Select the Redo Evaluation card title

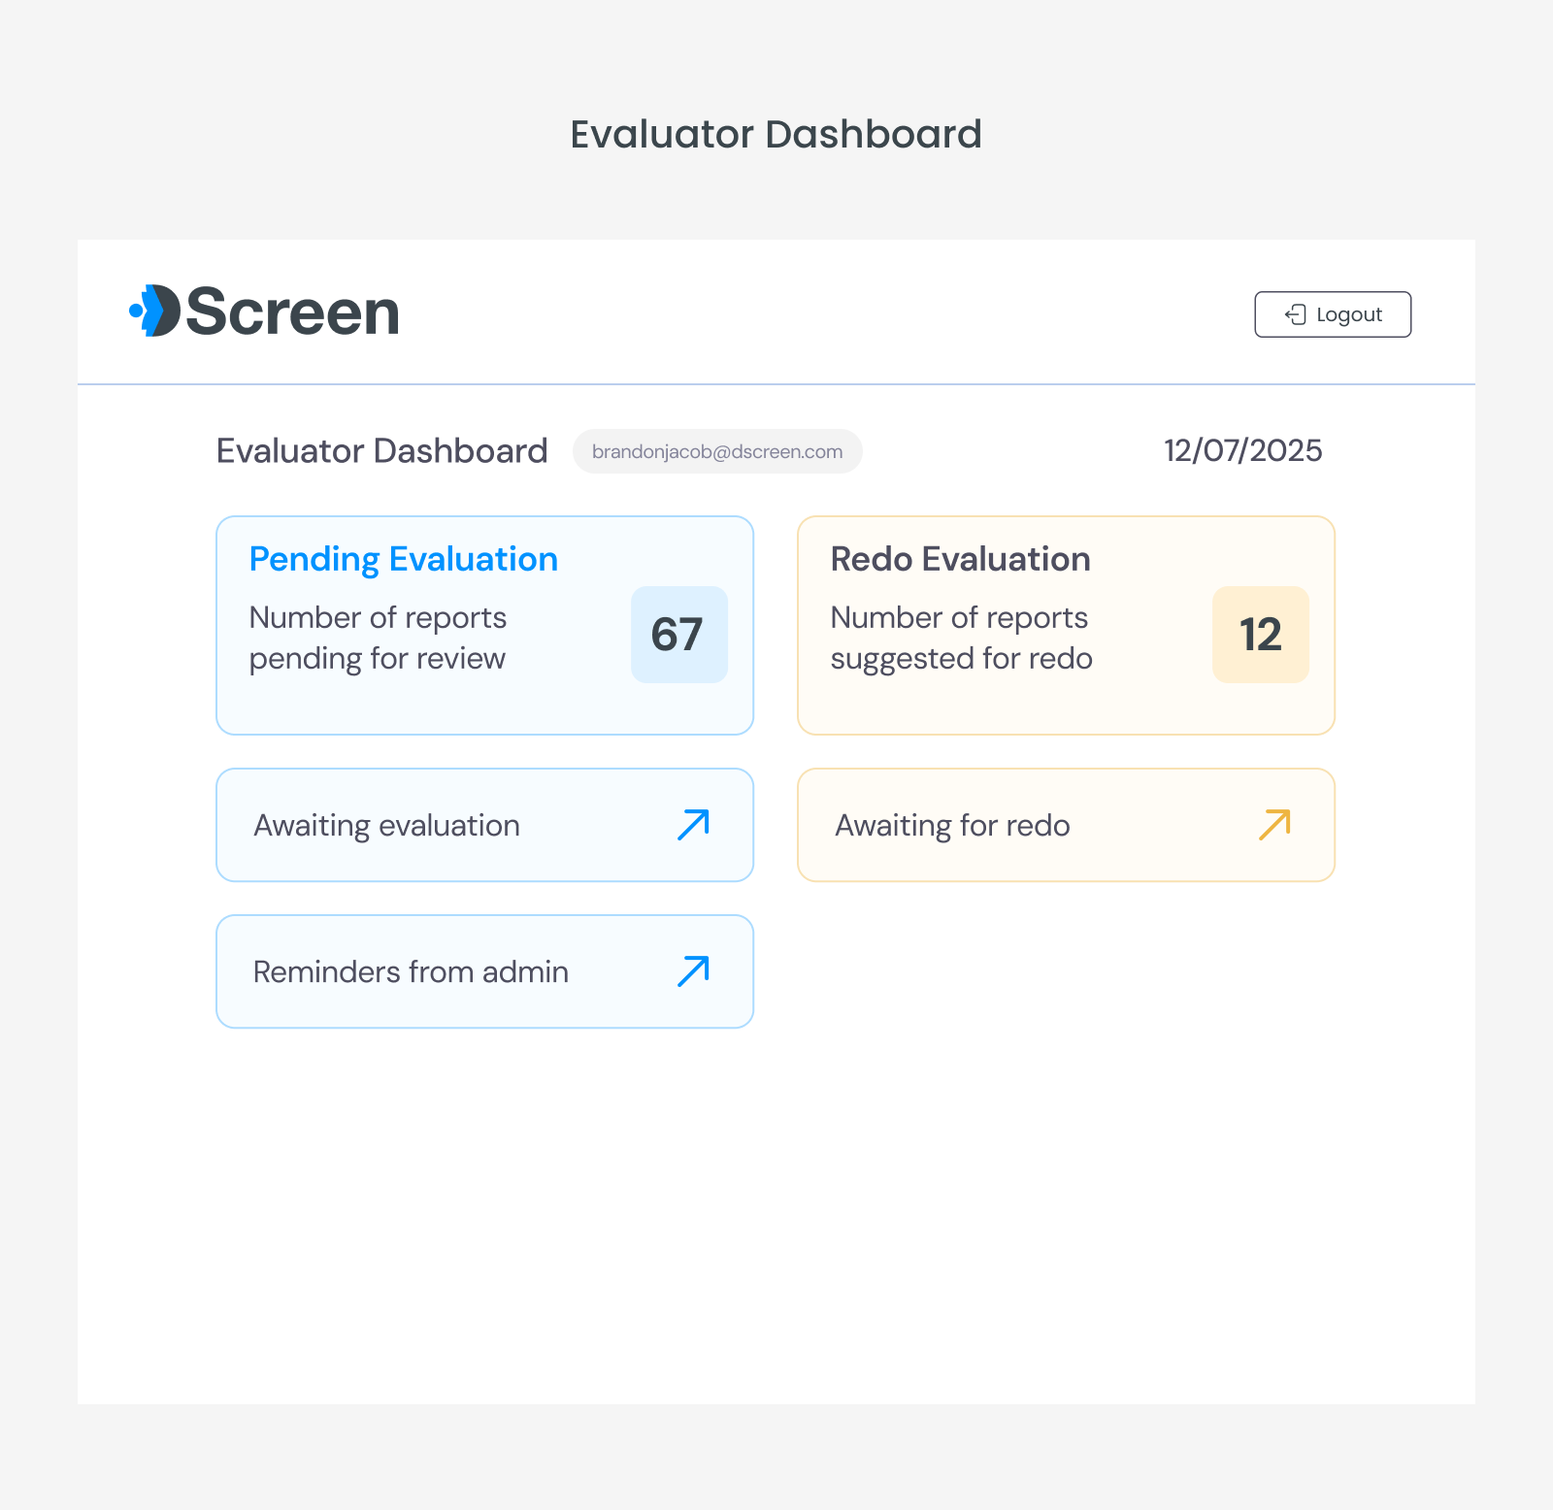click(960, 559)
